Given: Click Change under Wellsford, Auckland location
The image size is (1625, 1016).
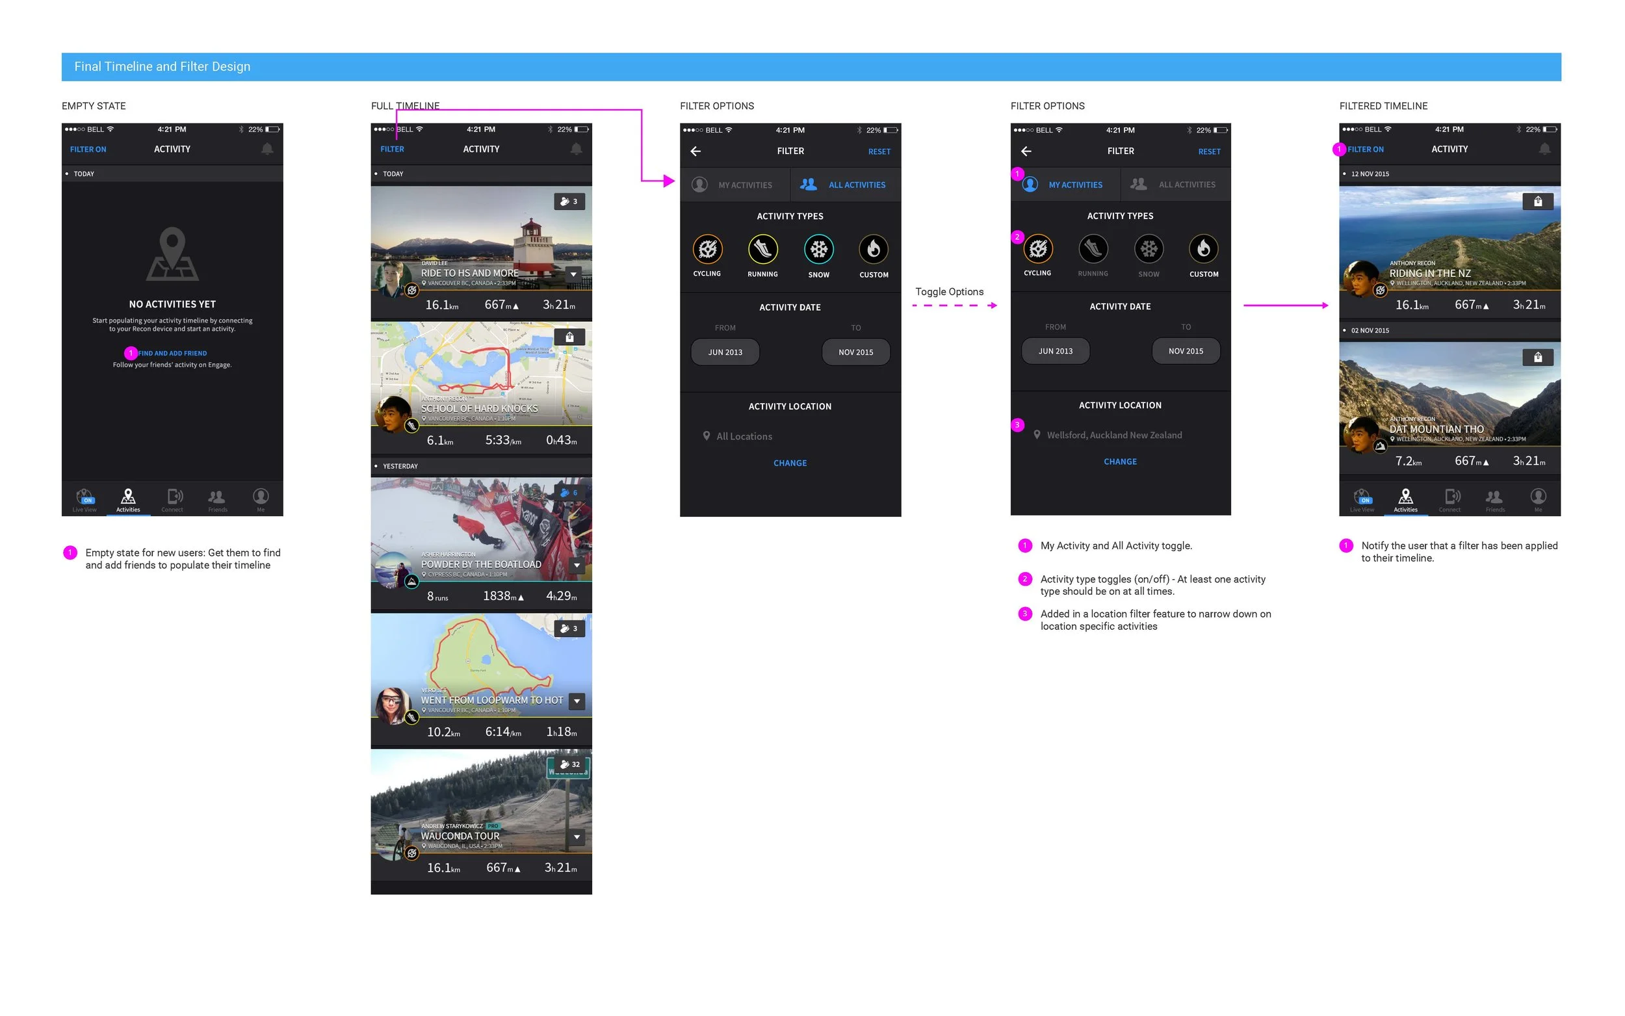Looking at the screenshot, I should 1120,462.
